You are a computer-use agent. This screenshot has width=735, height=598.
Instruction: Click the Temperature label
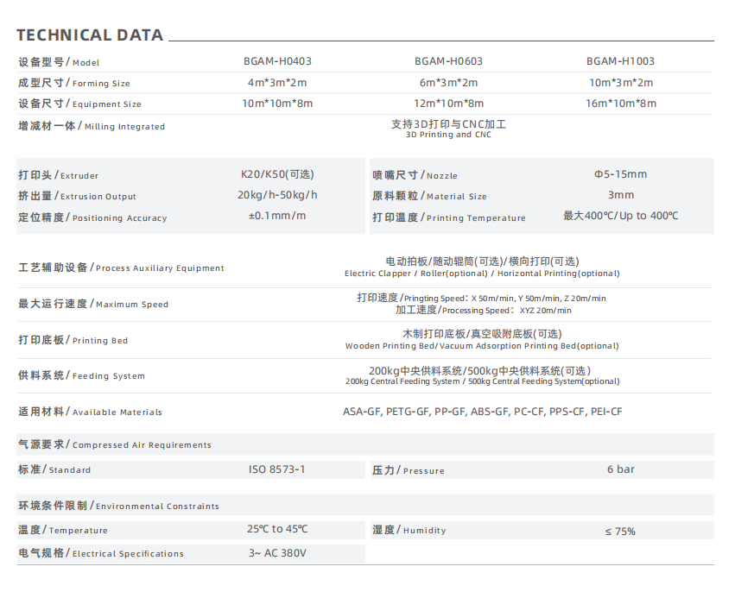tap(63, 530)
